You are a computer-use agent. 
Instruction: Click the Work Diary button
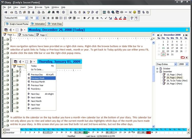pos(55,24)
